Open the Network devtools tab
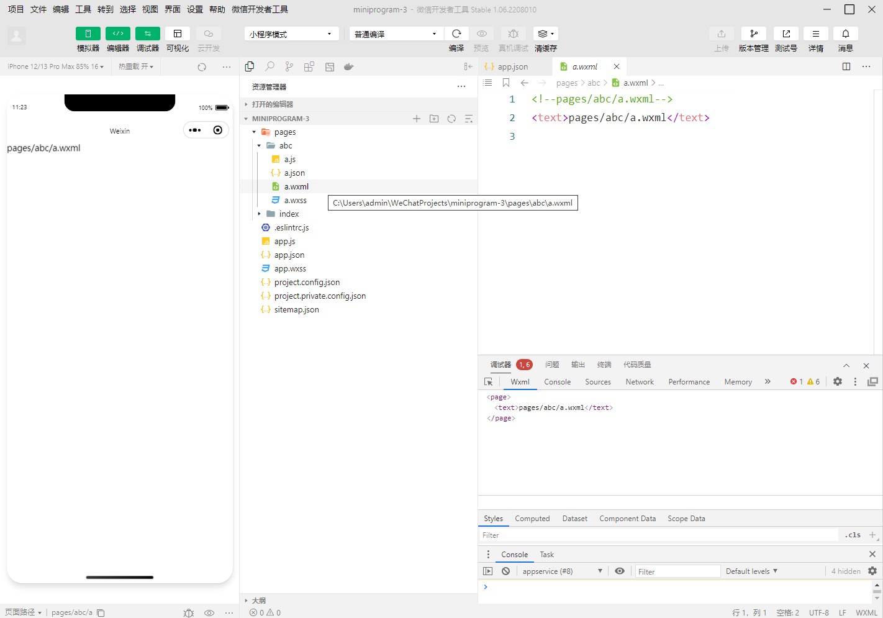 coord(640,382)
